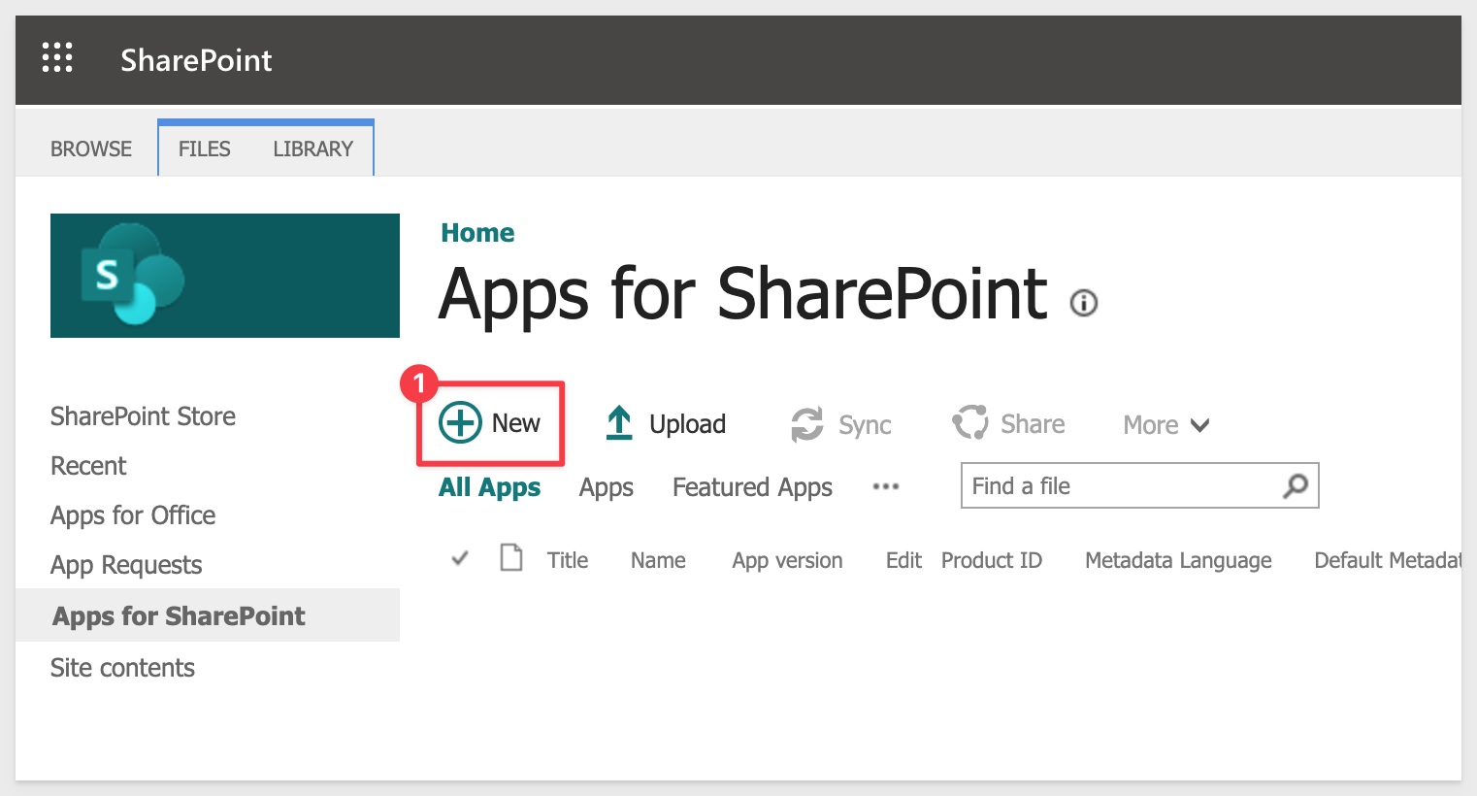Sort by the App version column
The height and width of the screenshot is (796, 1477).
(787, 560)
